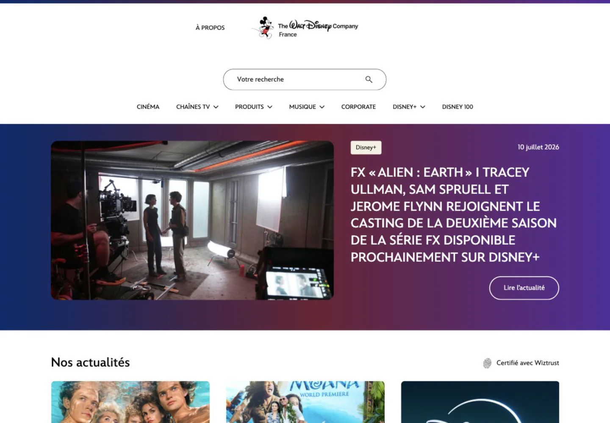This screenshot has width=610, height=423.
Task: Open the Produits menu label
Action: point(249,107)
